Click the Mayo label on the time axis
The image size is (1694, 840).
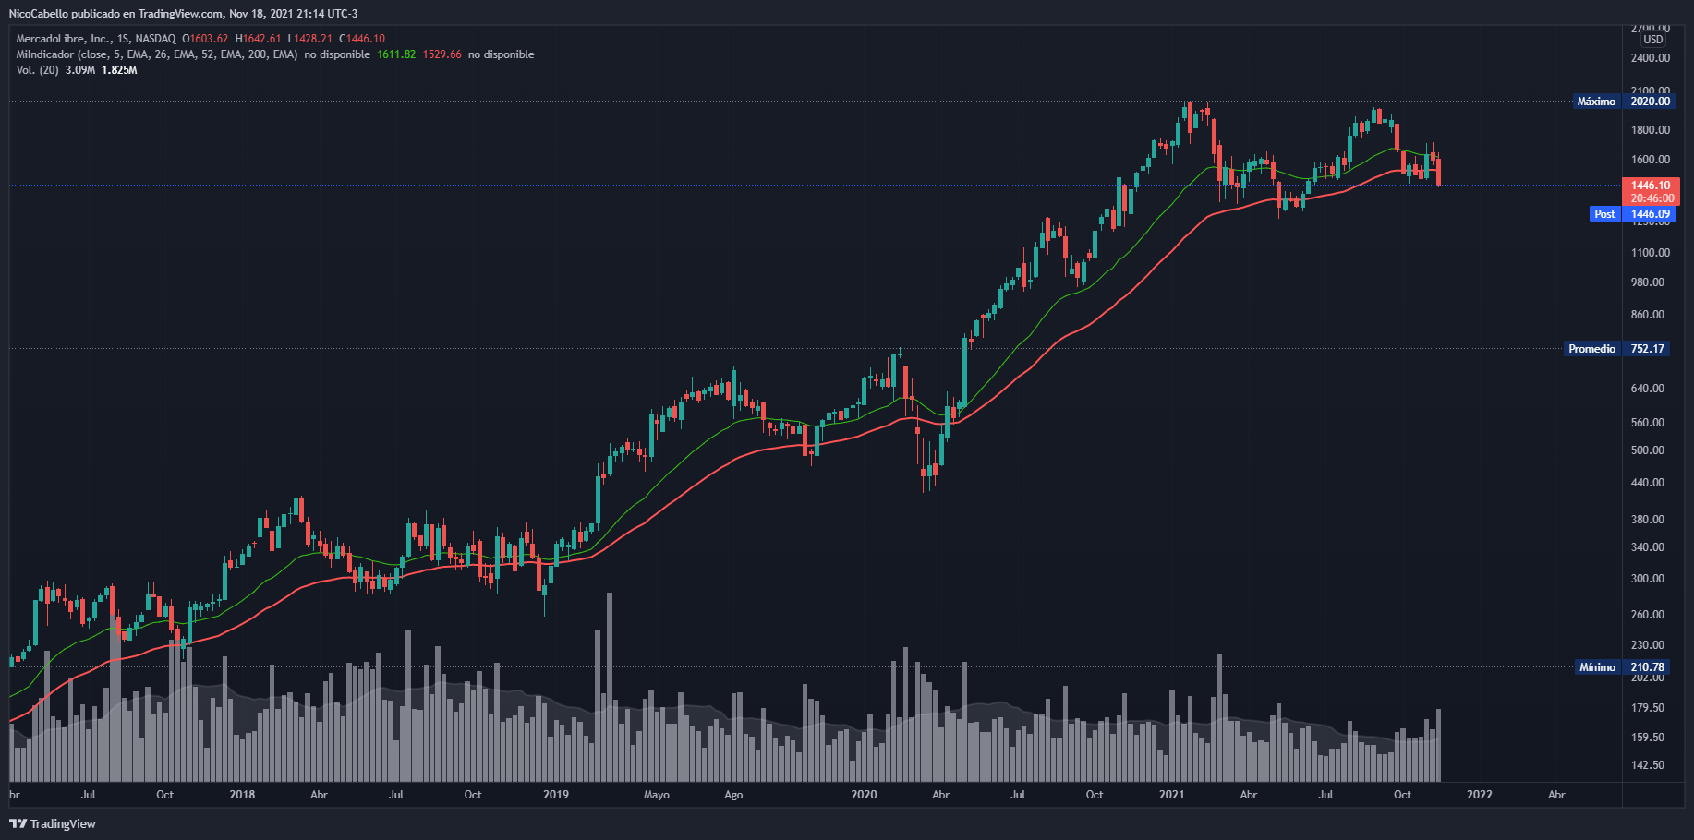(x=657, y=795)
